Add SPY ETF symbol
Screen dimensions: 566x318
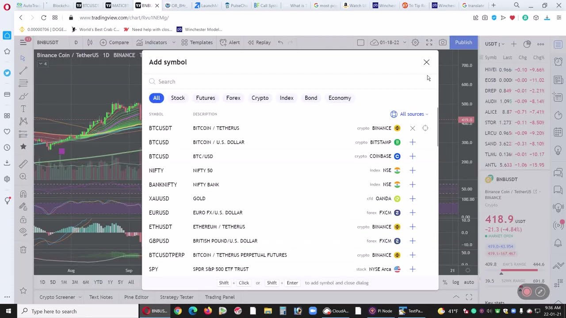(413, 269)
